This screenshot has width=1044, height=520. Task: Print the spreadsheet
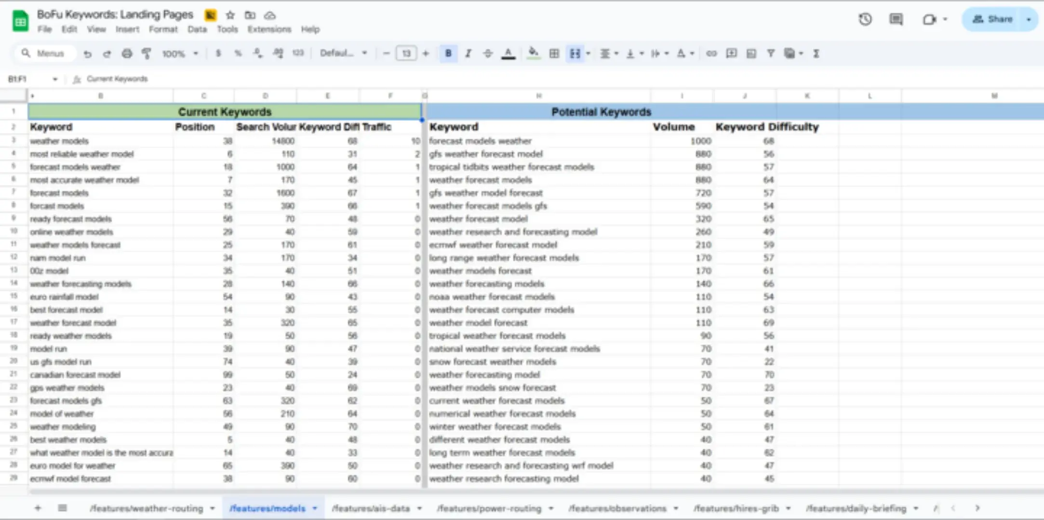(127, 53)
